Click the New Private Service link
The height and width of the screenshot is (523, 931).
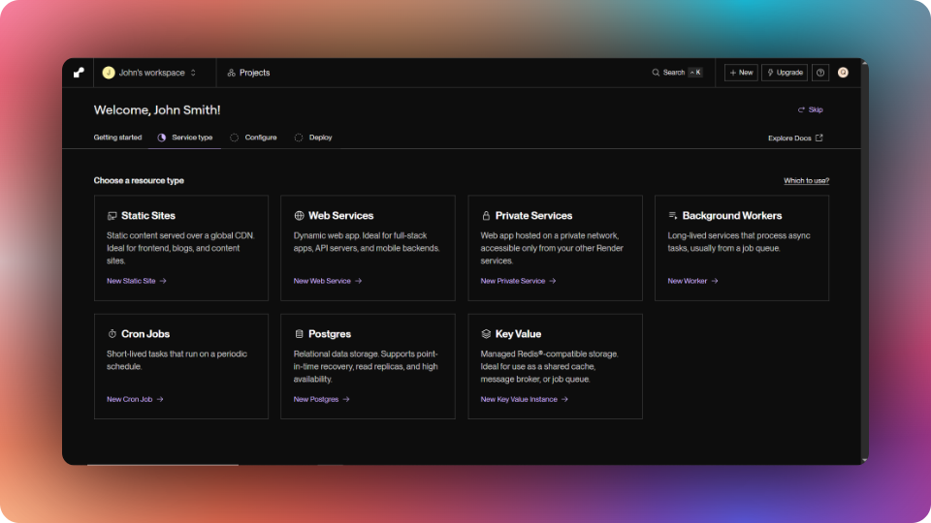518,281
